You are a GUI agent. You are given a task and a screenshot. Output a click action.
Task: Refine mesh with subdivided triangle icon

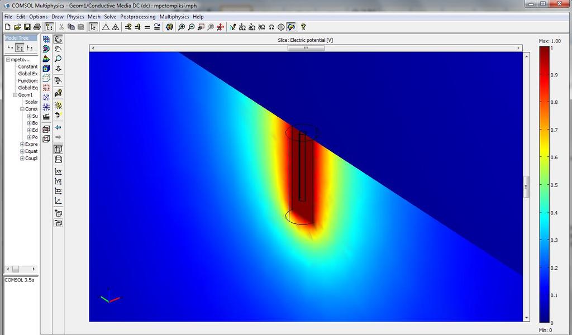(116, 27)
